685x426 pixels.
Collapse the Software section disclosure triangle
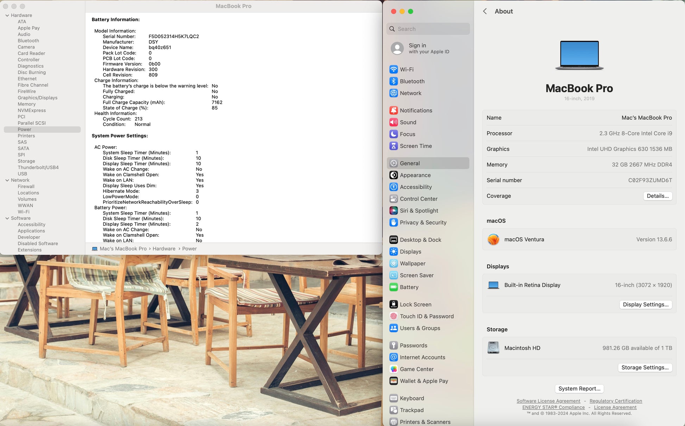click(7, 218)
